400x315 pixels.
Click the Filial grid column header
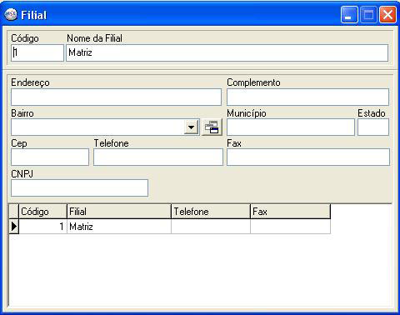tap(119, 212)
